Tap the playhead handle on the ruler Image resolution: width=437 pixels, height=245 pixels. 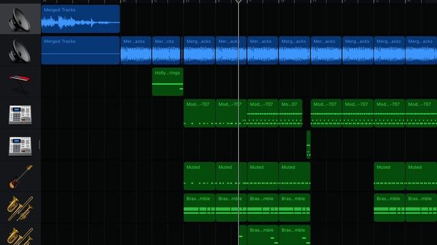tap(238, 1)
